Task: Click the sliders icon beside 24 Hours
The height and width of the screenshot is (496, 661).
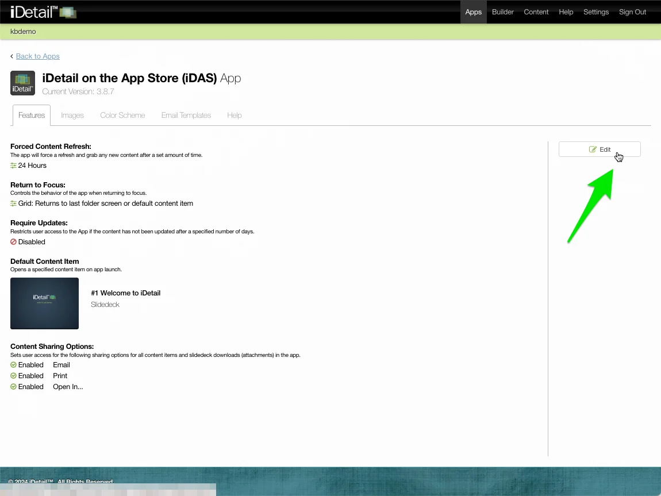Action: (x=13, y=166)
